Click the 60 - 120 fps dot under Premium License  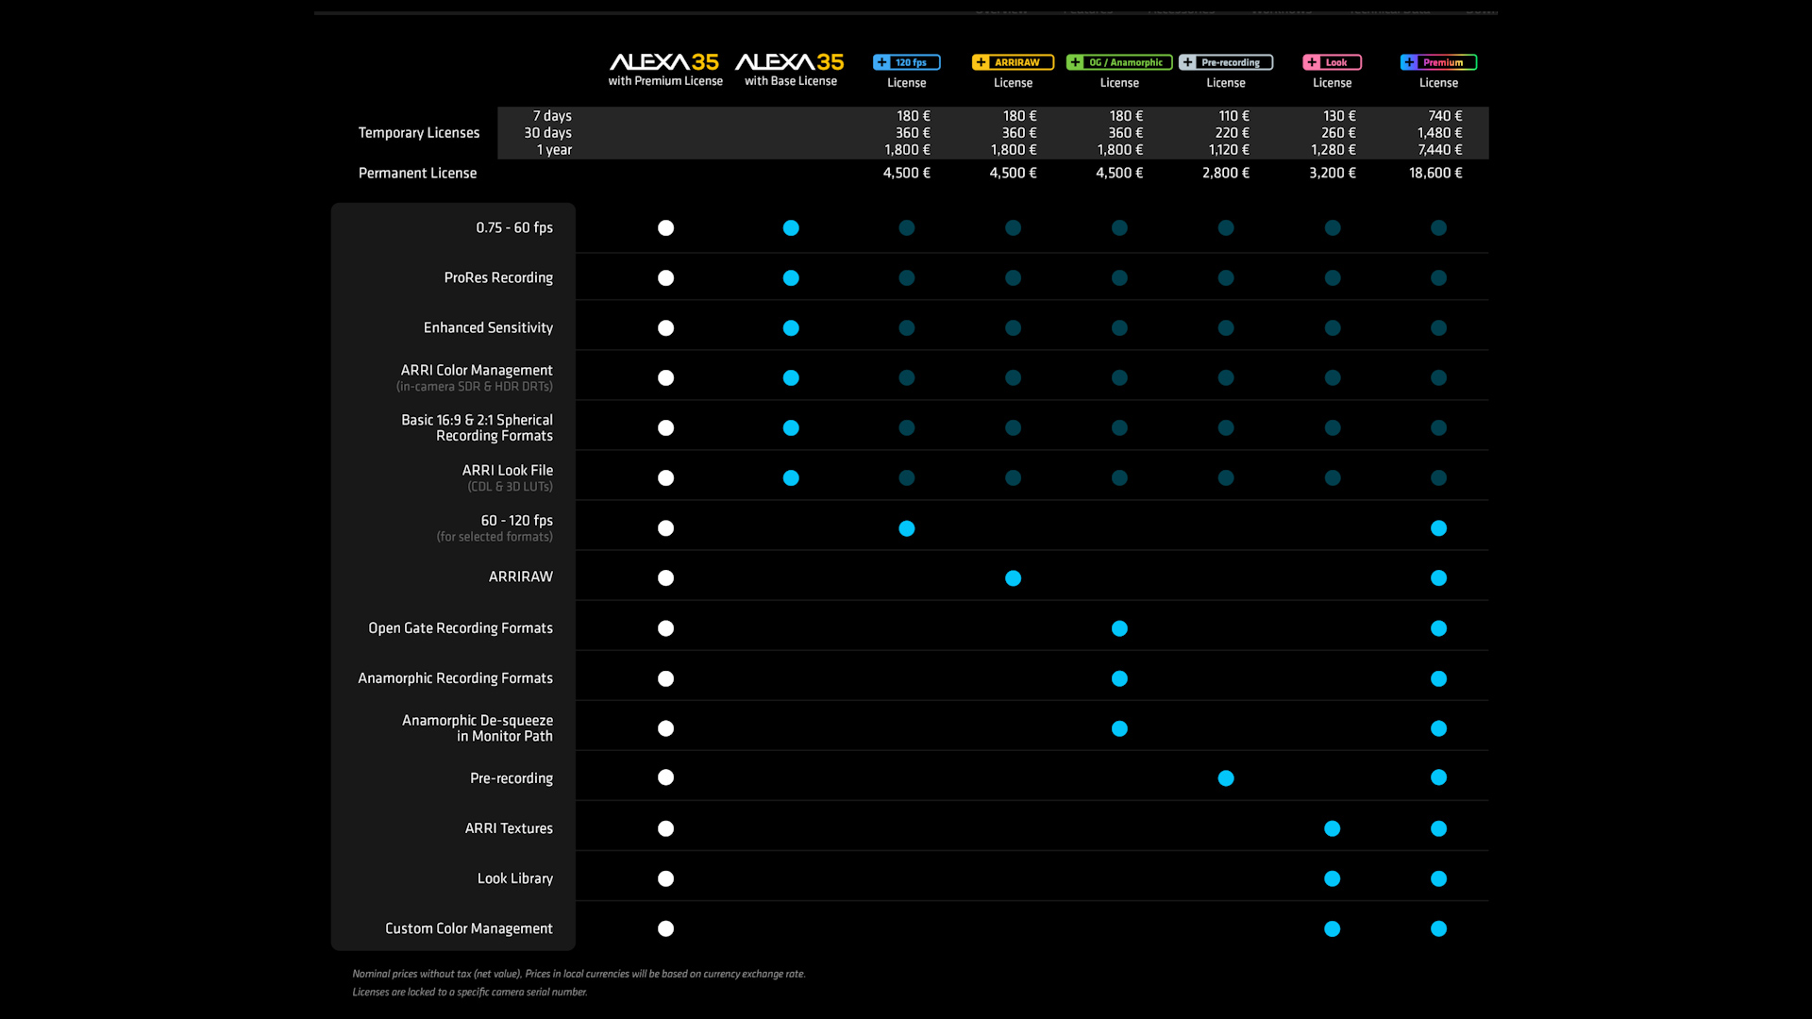(1438, 528)
